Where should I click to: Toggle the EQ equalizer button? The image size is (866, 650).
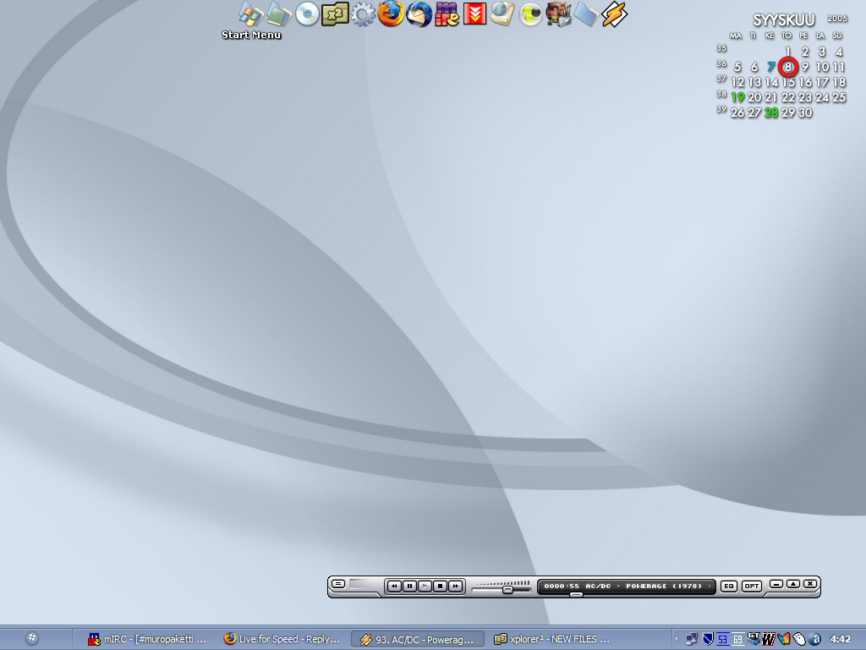tap(729, 586)
